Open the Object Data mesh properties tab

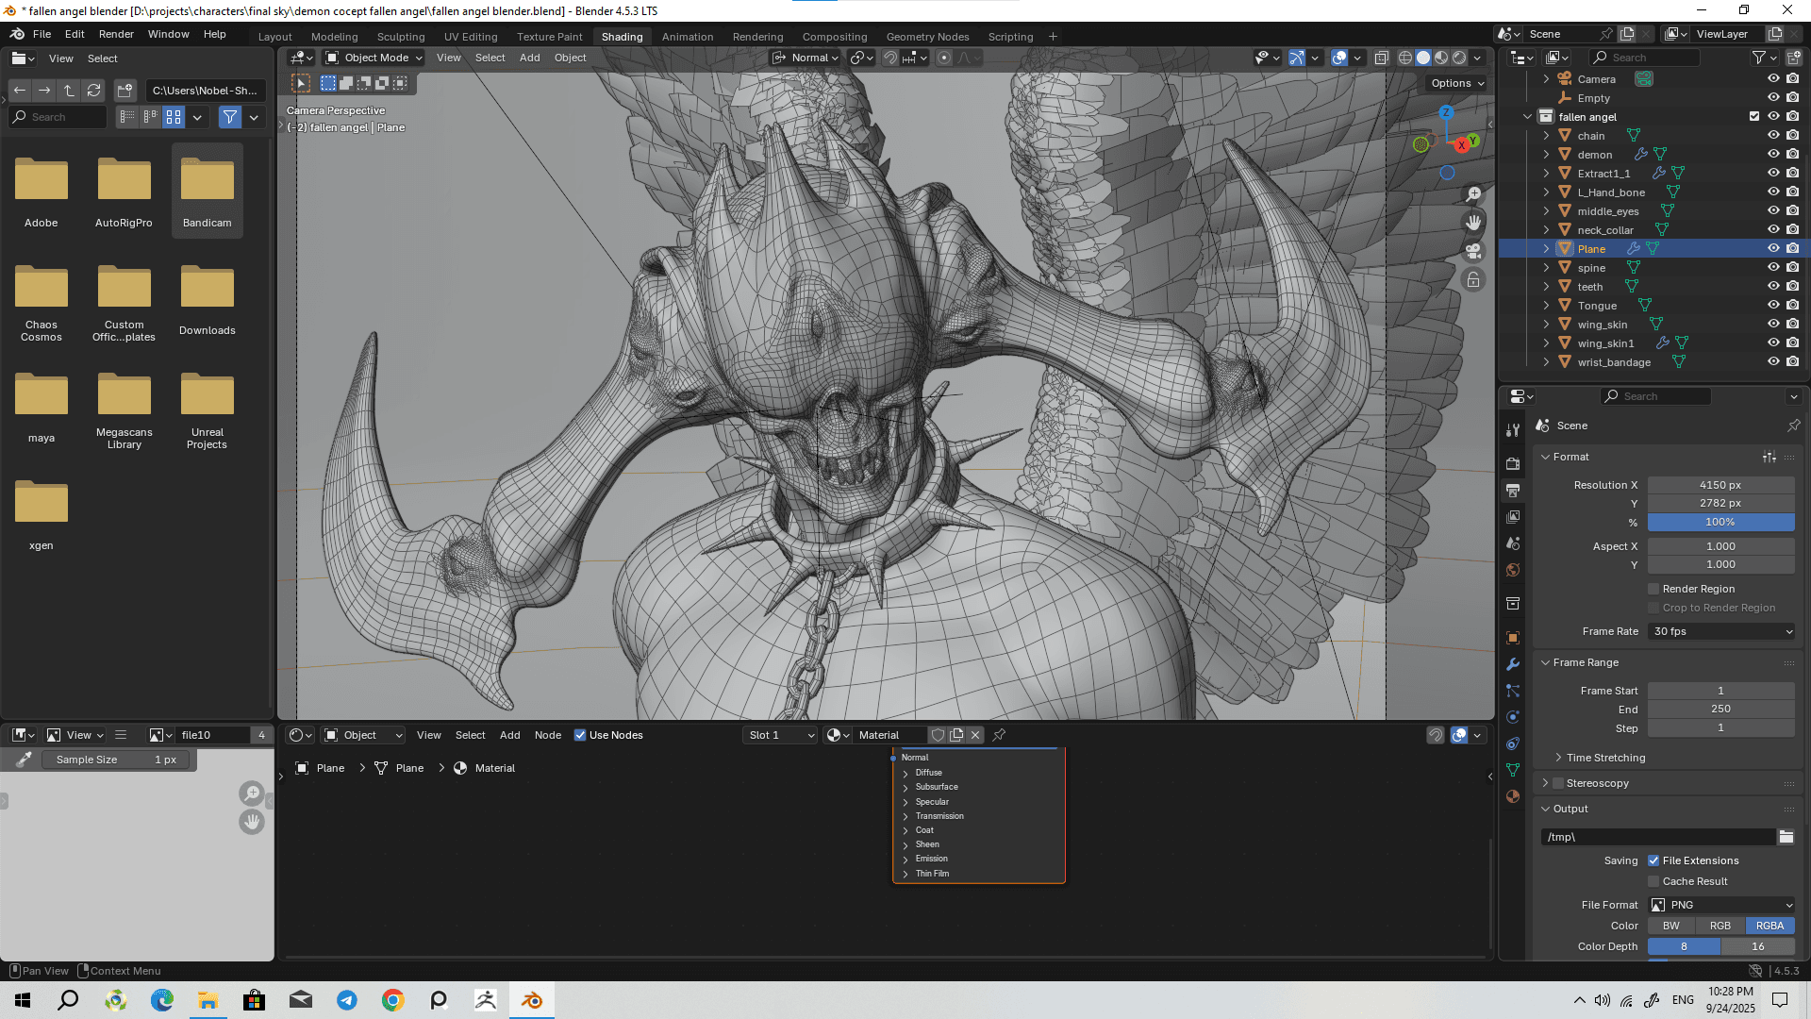click(1513, 770)
